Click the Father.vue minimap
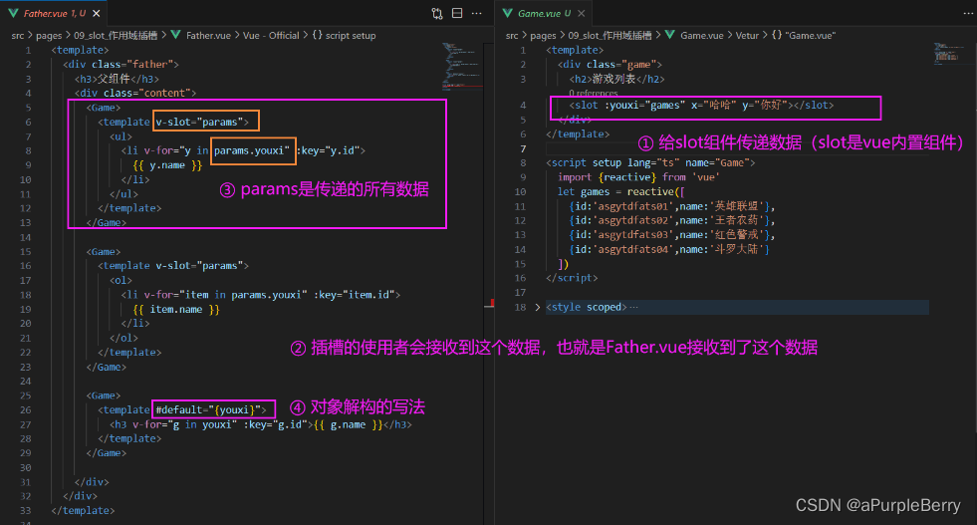The width and height of the screenshot is (977, 525). [x=462, y=66]
